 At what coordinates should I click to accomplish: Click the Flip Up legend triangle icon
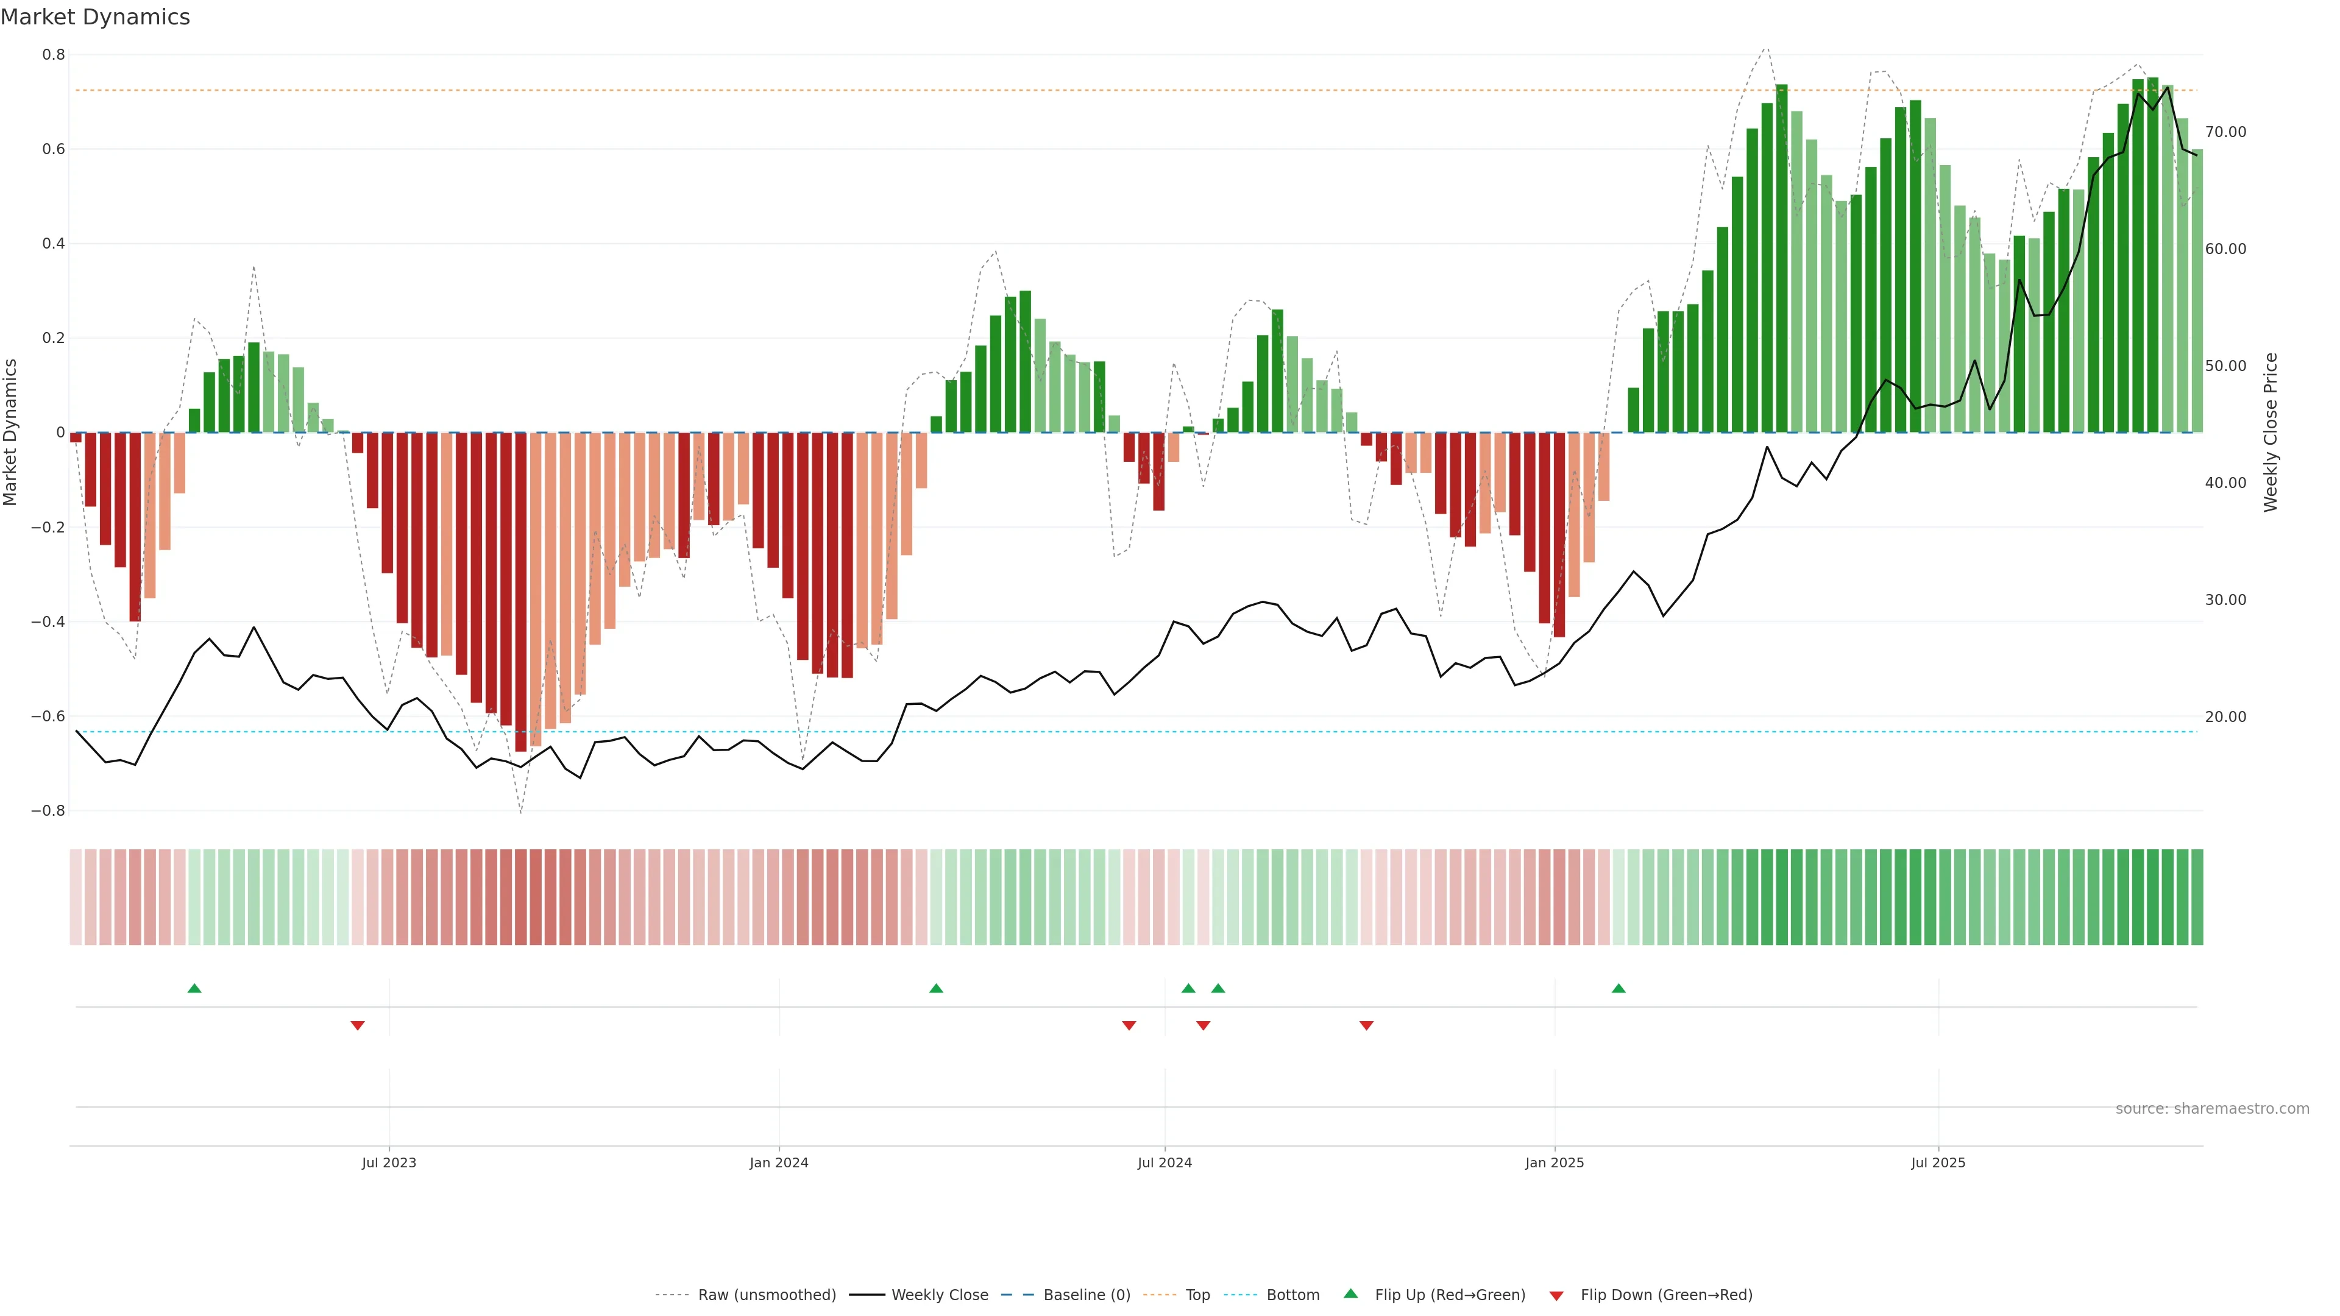[1351, 1293]
